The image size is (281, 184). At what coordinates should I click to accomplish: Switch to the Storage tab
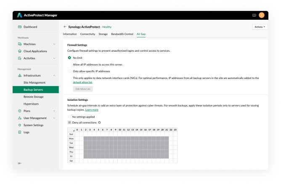point(103,34)
